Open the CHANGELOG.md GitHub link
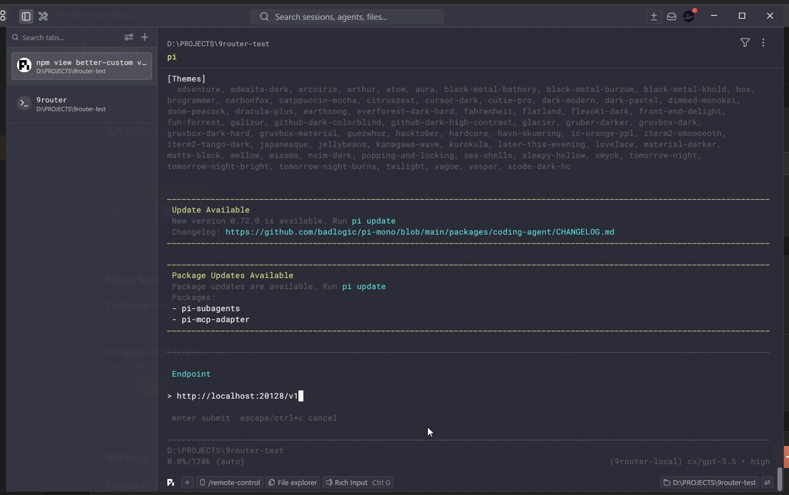Screen dimensions: 789x495 (420, 232)
